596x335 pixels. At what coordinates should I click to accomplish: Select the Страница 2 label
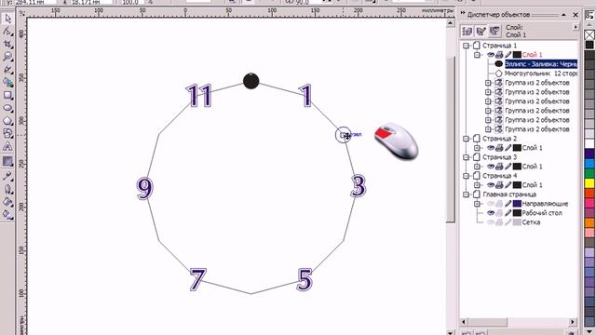pos(499,139)
